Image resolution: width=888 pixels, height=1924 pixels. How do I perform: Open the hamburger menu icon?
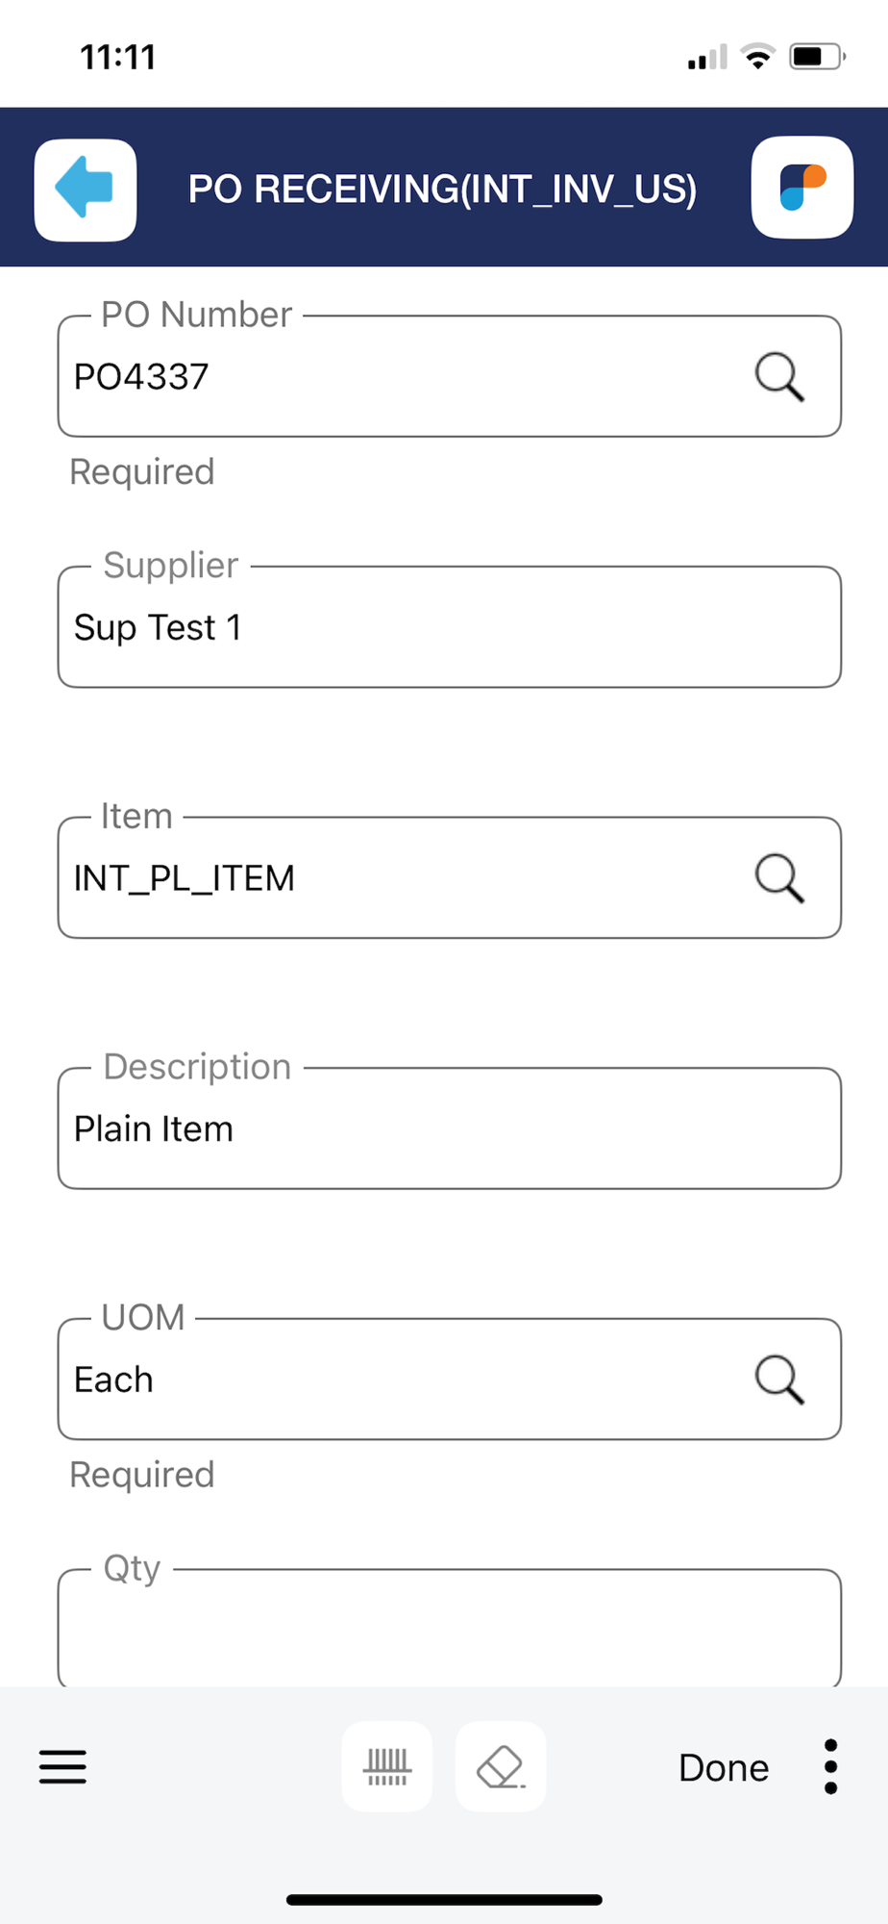click(x=63, y=1766)
